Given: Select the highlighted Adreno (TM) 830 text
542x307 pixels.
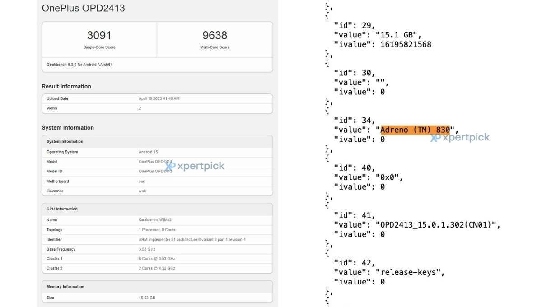Looking at the screenshot, I should click(x=416, y=130).
